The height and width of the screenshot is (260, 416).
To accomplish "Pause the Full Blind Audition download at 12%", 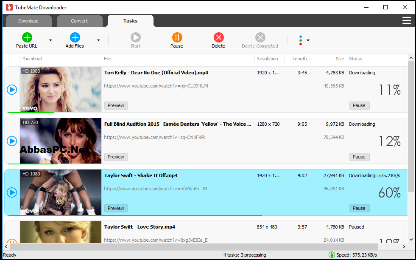I will coord(359,157).
